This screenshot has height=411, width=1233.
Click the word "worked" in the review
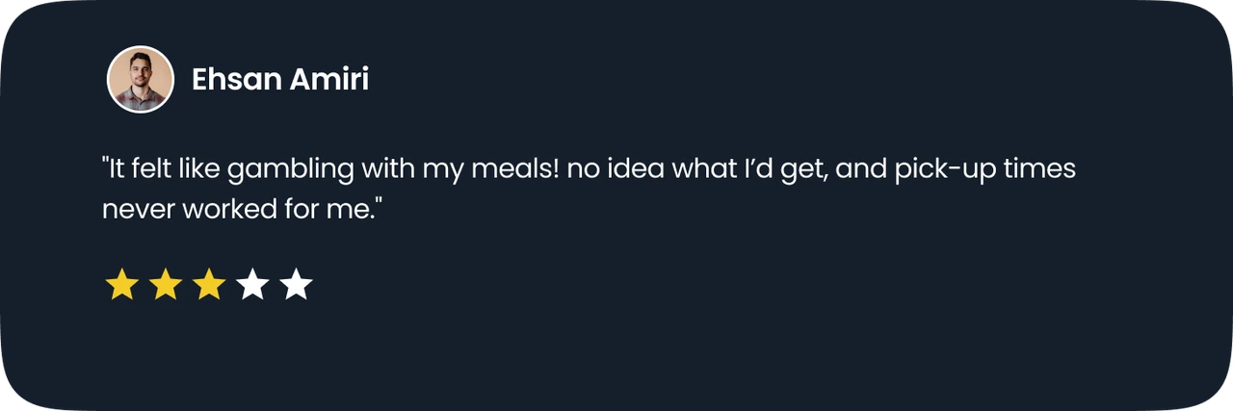coord(226,207)
